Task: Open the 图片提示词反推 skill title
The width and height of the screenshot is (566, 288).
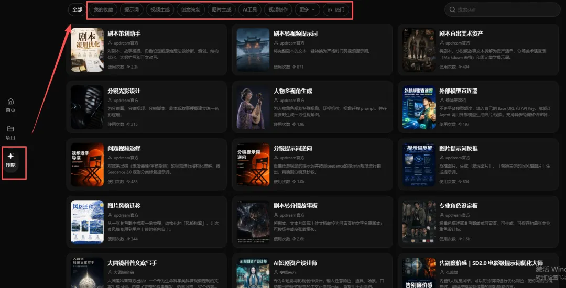Action: 459,149
